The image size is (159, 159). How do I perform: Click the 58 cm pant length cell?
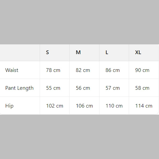point(144,88)
